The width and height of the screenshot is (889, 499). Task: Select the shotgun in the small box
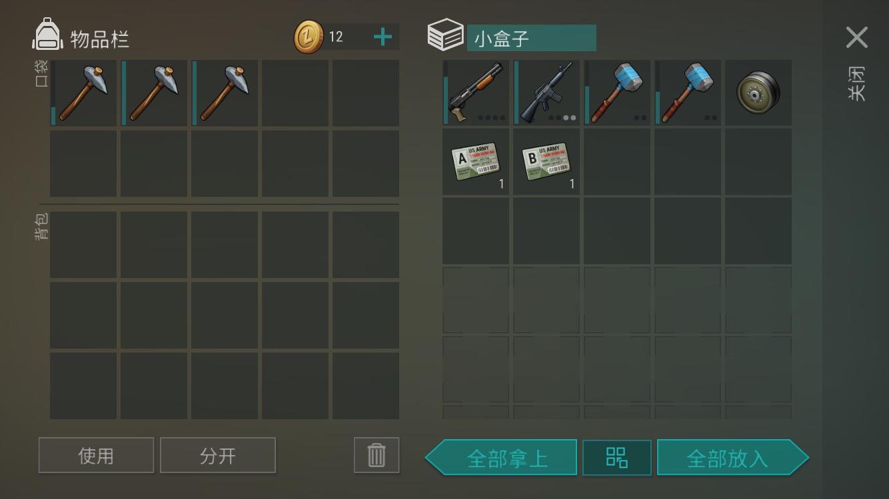(x=476, y=92)
